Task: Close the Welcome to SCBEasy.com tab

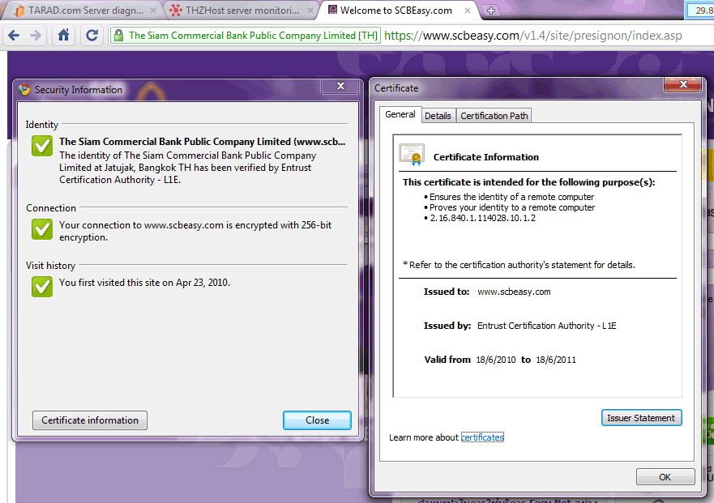Action: [x=467, y=11]
